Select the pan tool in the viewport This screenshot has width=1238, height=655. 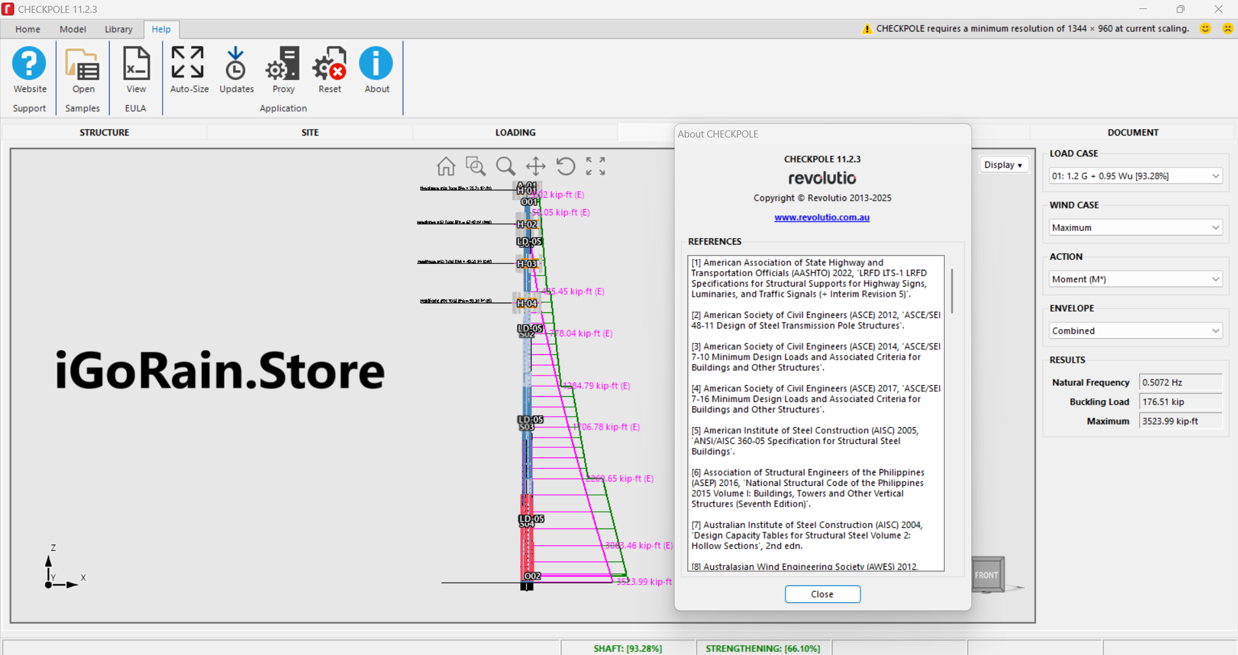(x=535, y=166)
